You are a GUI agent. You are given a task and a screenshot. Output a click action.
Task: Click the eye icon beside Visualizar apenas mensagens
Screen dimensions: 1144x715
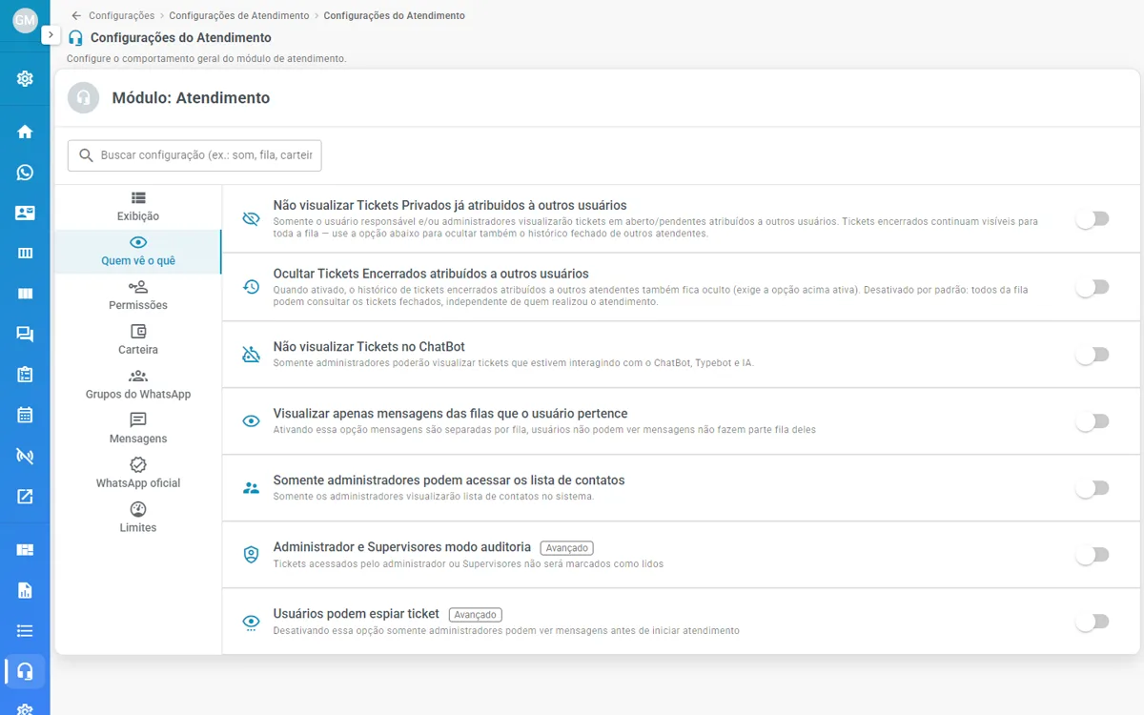pos(251,420)
